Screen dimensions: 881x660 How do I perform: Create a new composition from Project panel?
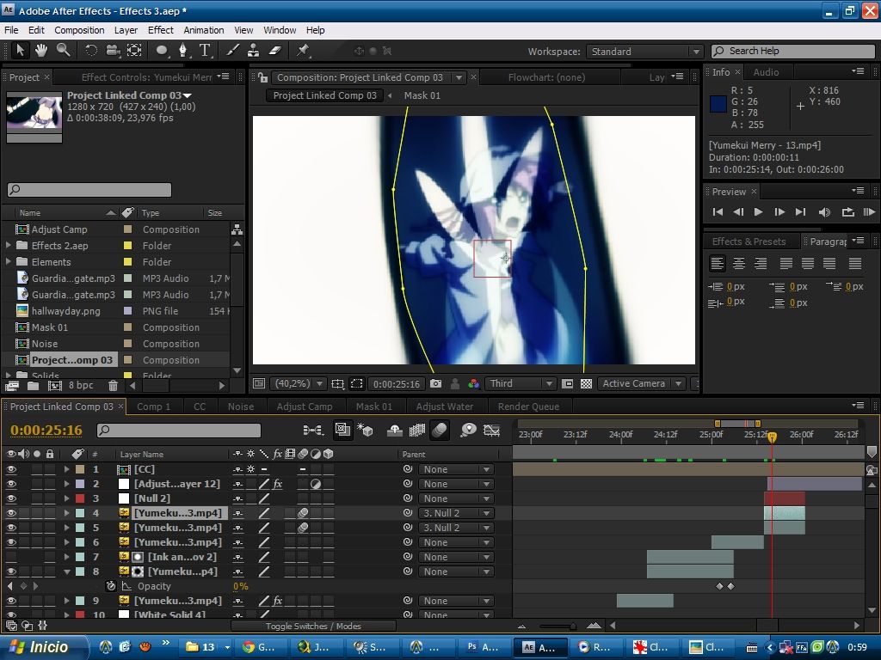(x=54, y=386)
